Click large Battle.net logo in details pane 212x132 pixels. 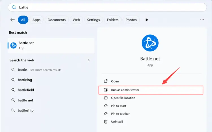pos(150,43)
